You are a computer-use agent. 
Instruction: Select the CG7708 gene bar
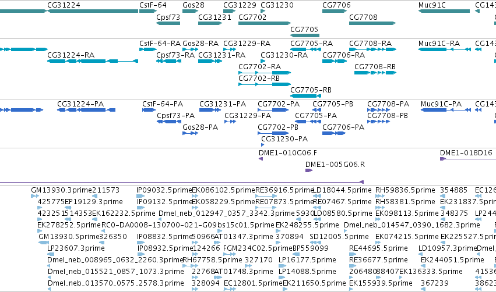[x=372, y=23]
